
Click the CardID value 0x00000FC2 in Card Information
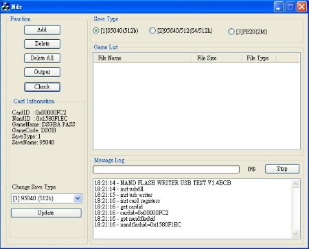[51, 112]
